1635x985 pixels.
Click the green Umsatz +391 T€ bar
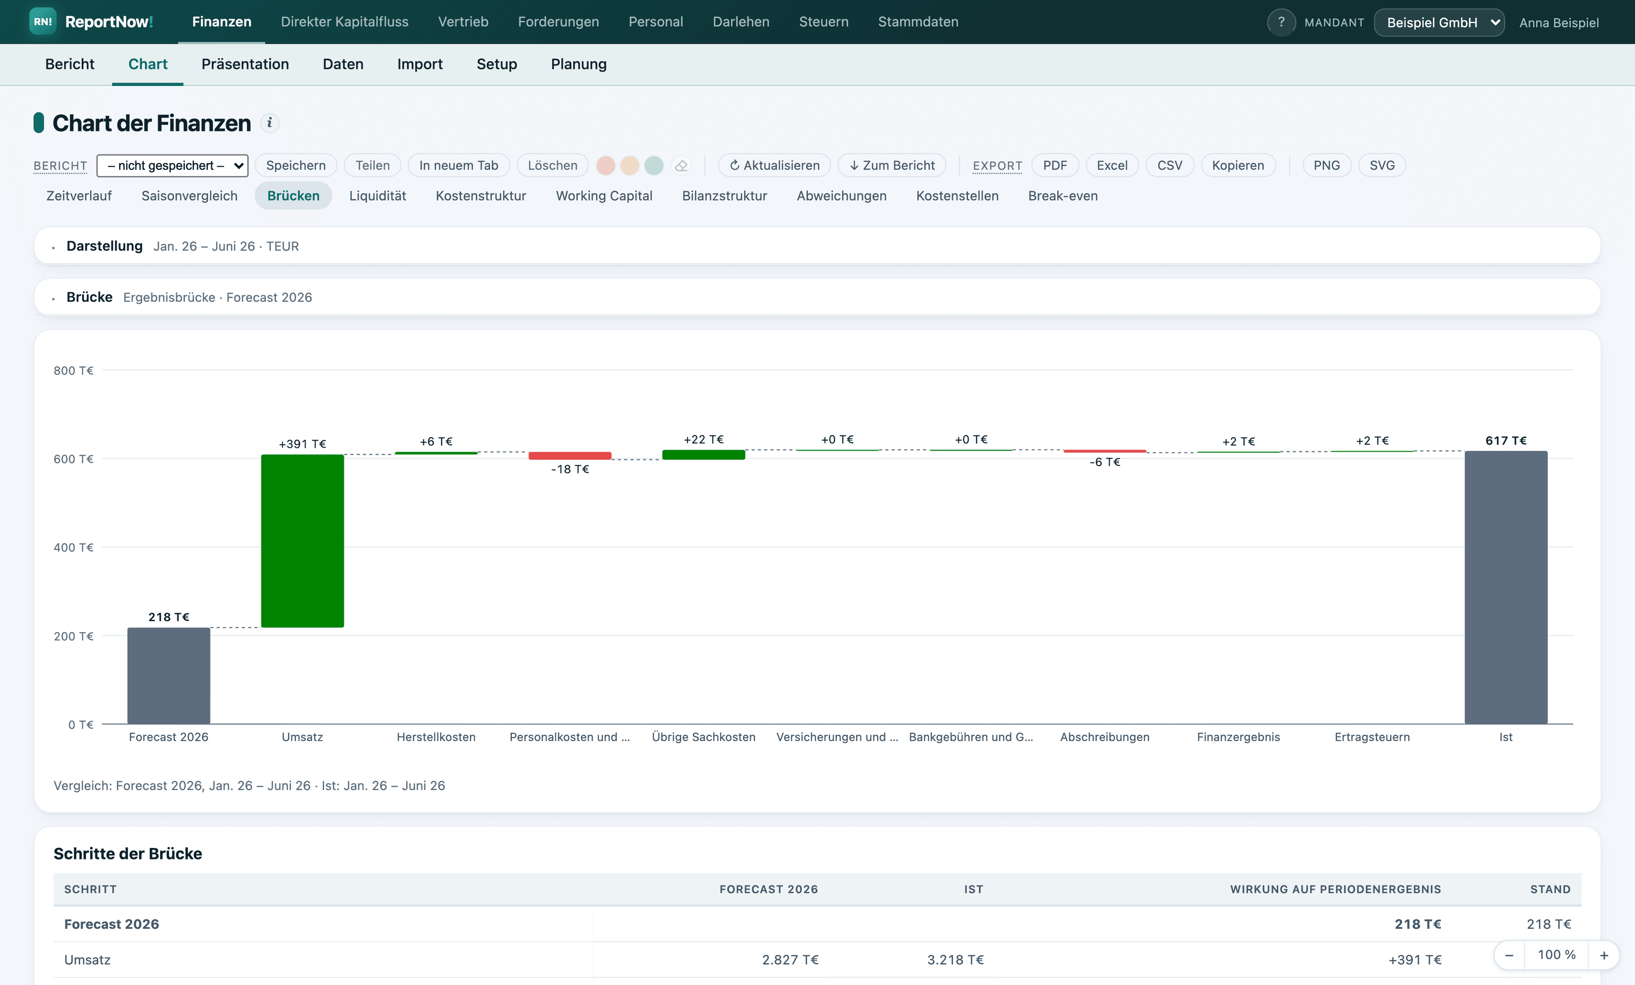(x=302, y=541)
